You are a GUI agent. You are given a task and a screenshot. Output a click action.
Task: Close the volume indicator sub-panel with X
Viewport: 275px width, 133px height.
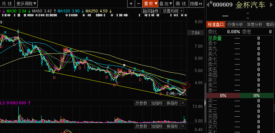point(183,103)
